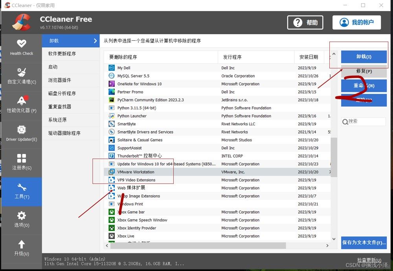The width and height of the screenshot is (393, 271).
Task: Open Performance Optimizer (性能优化器)
Action: tap(22, 104)
